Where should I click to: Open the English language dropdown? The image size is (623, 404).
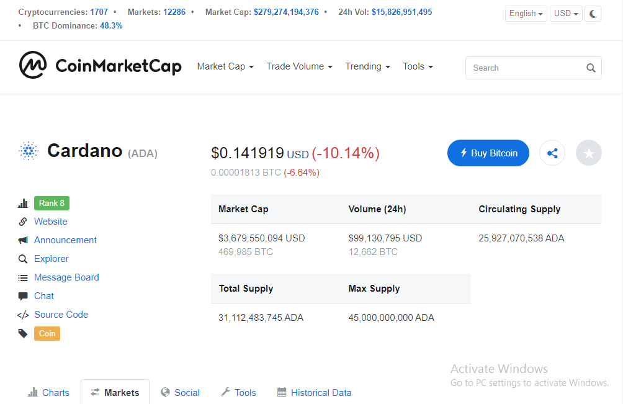click(526, 14)
